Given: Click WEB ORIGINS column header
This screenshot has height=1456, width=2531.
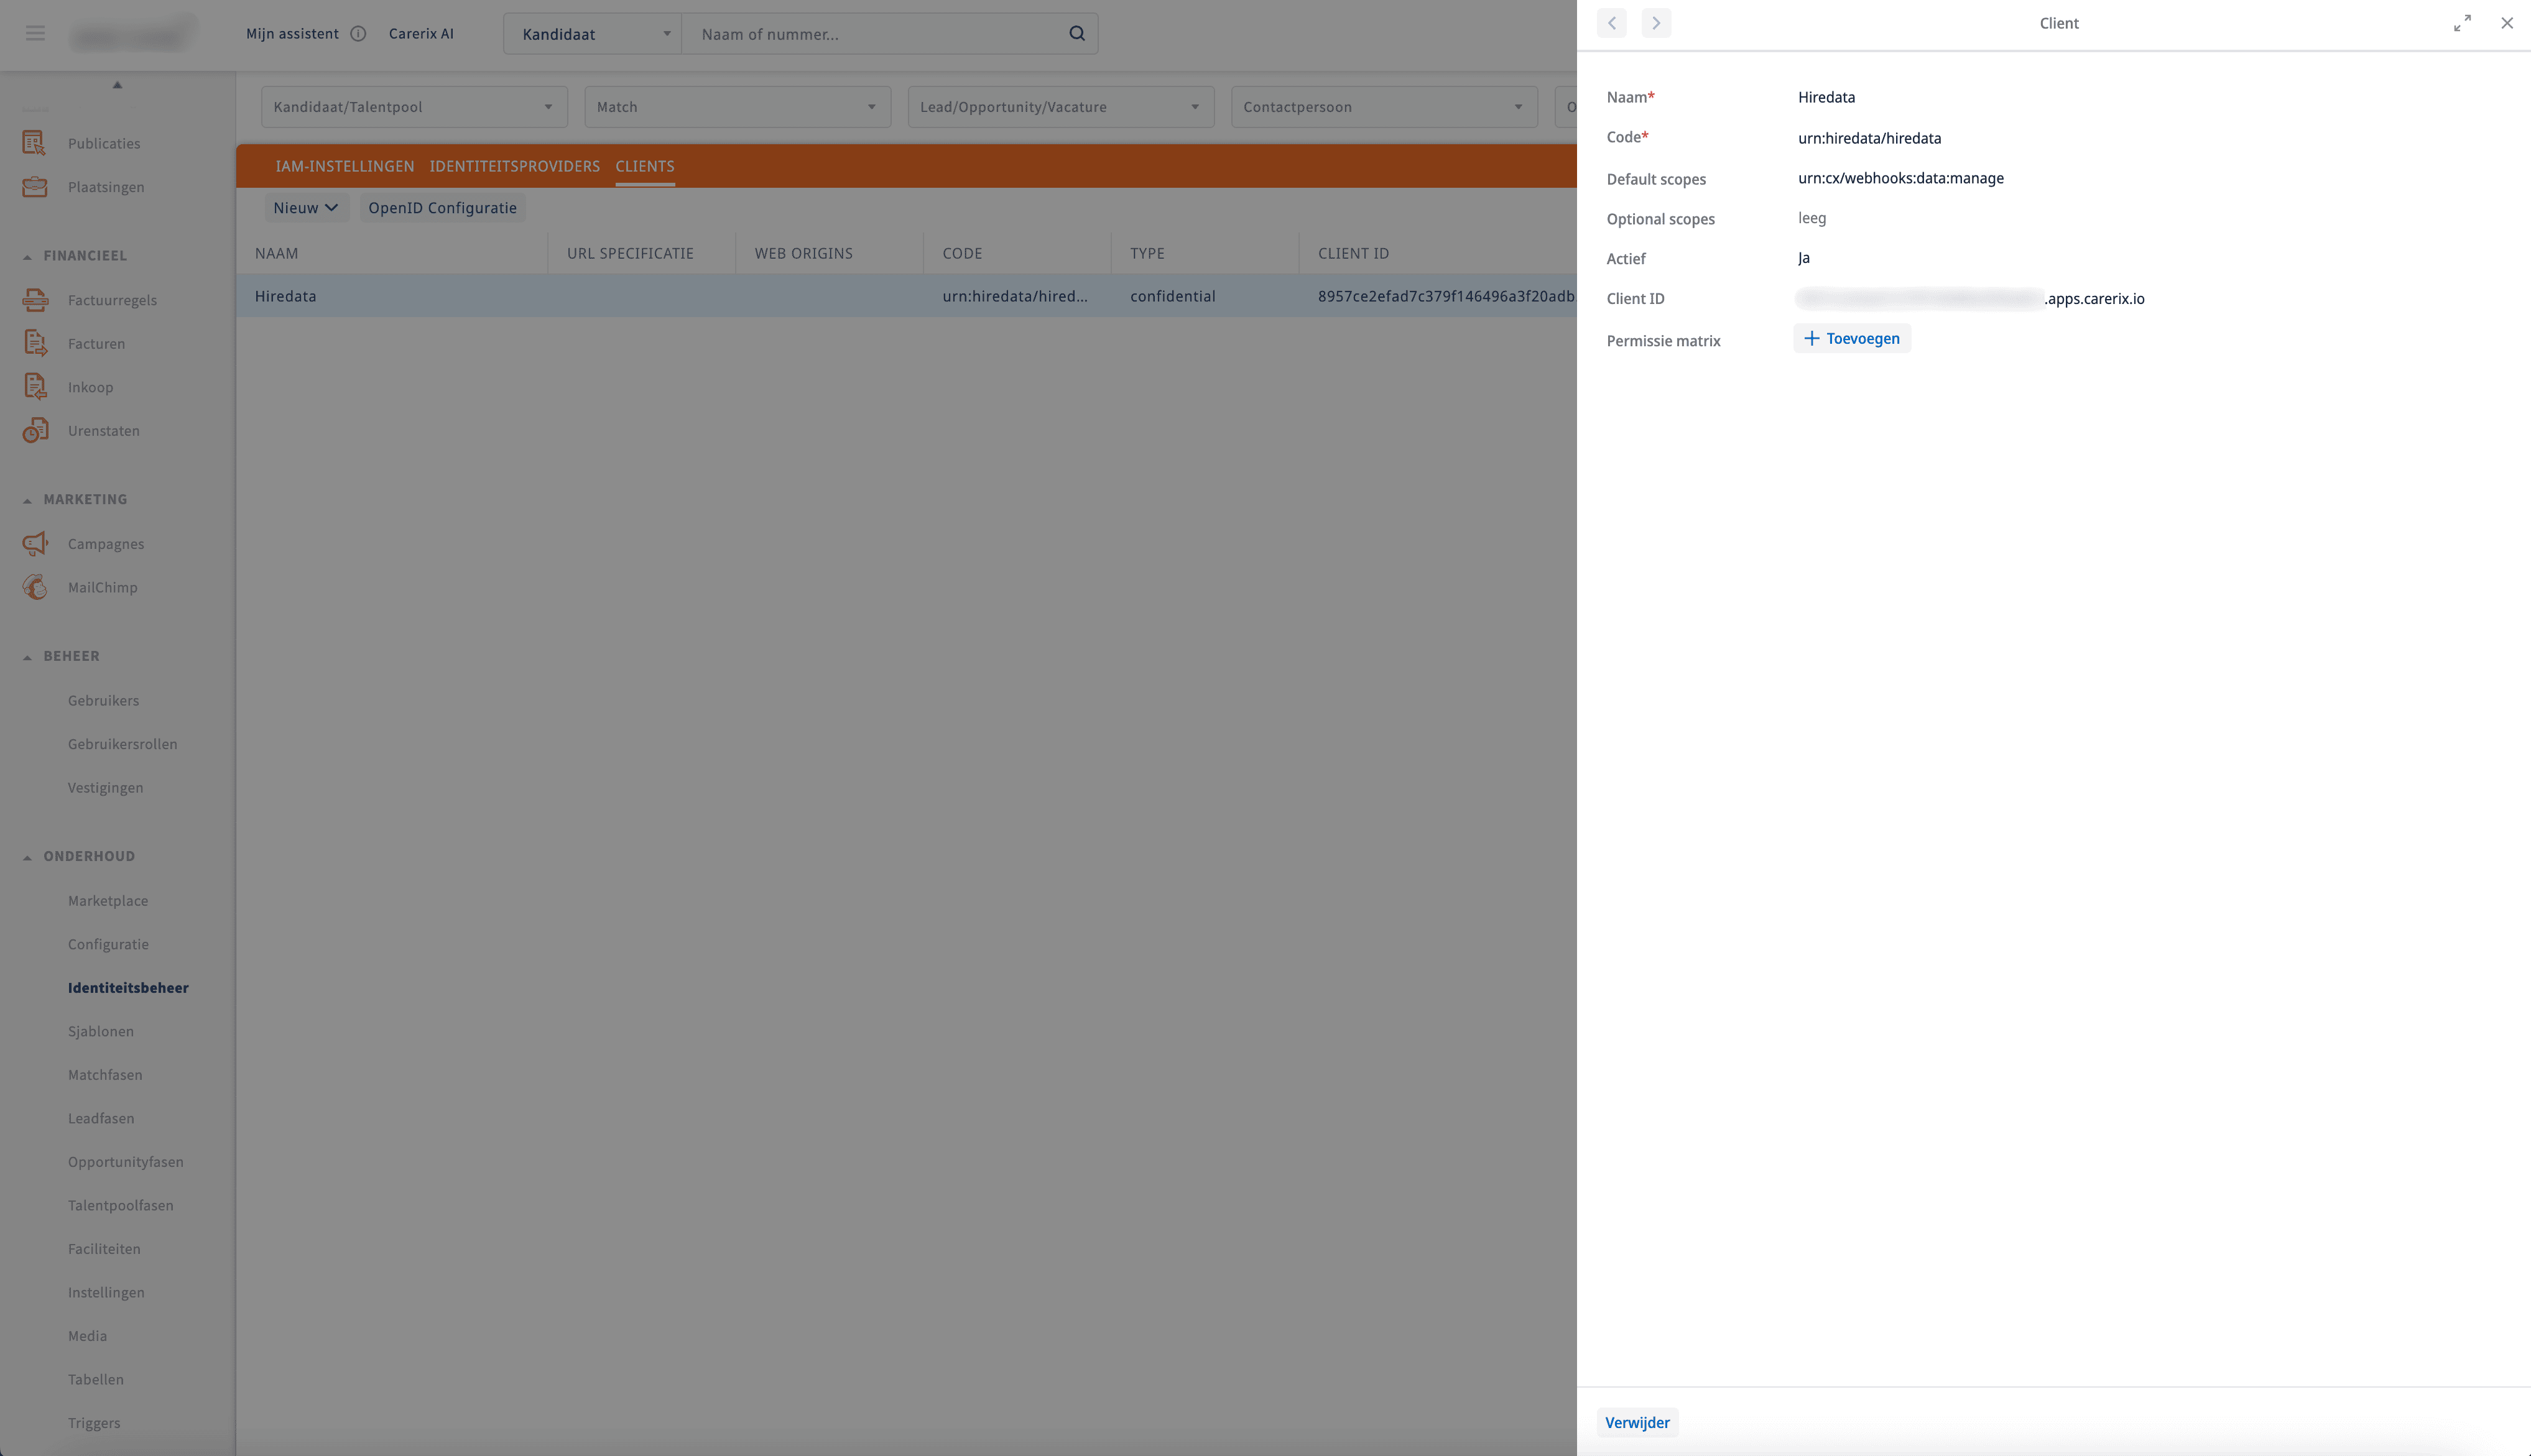Looking at the screenshot, I should [803, 253].
